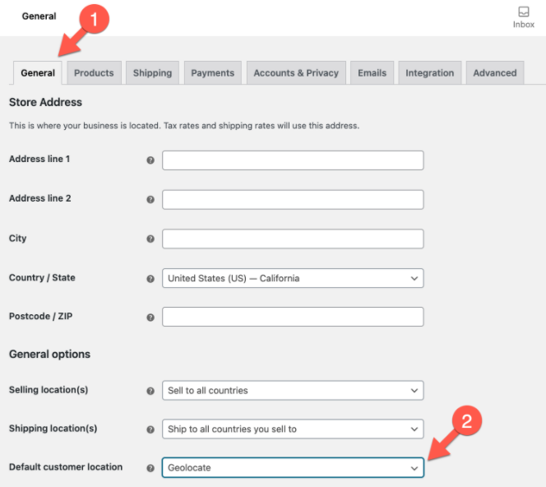The height and width of the screenshot is (487, 546).
Task: Expand the Selling location(s) dropdown
Action: point(293,390)
